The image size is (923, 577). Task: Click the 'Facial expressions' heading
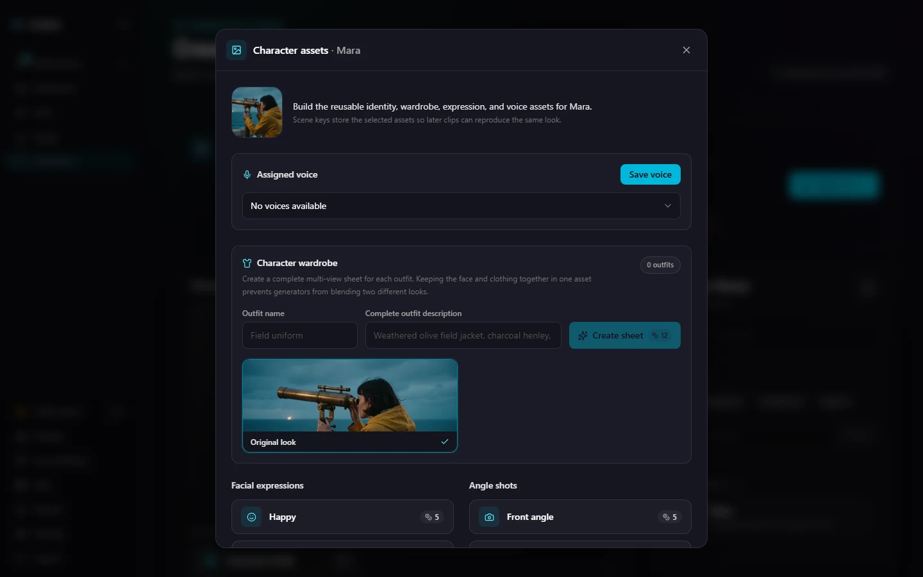click(267, 485)
